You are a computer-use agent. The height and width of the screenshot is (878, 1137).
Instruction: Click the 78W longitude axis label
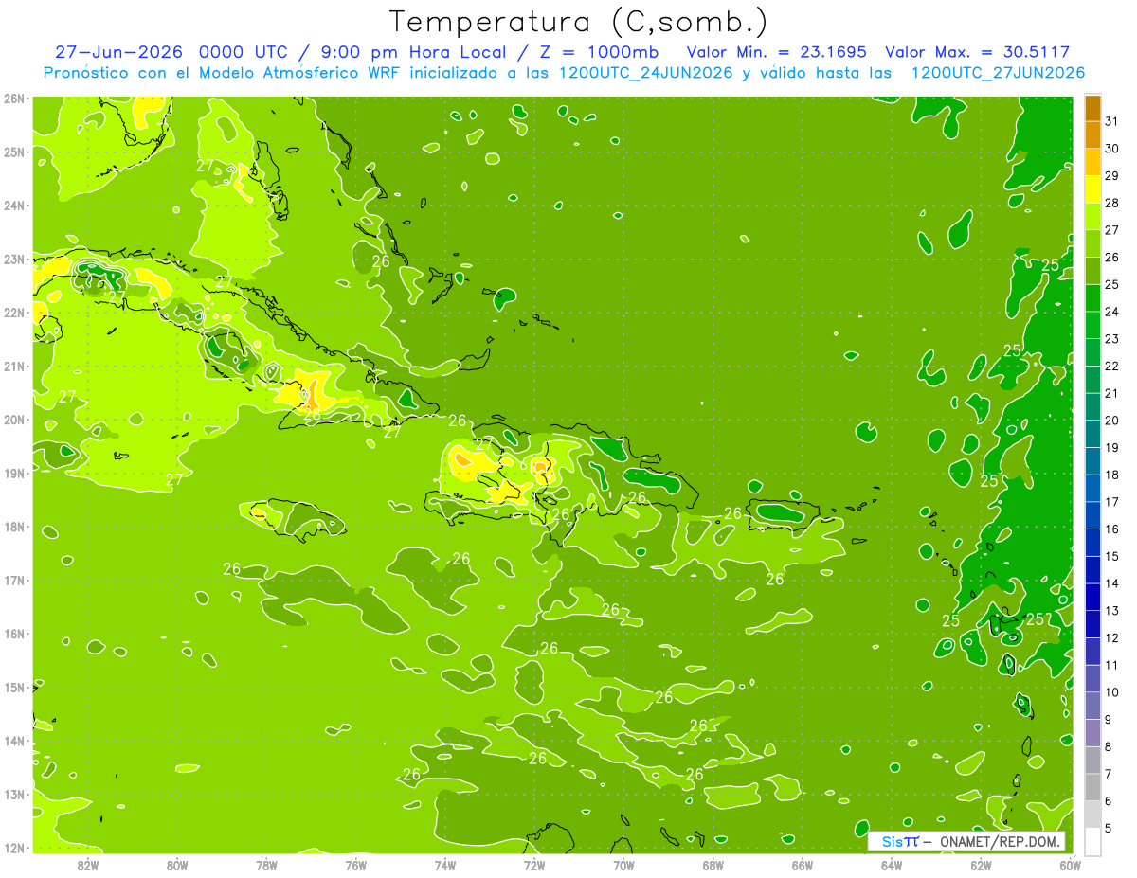[266, 865]
